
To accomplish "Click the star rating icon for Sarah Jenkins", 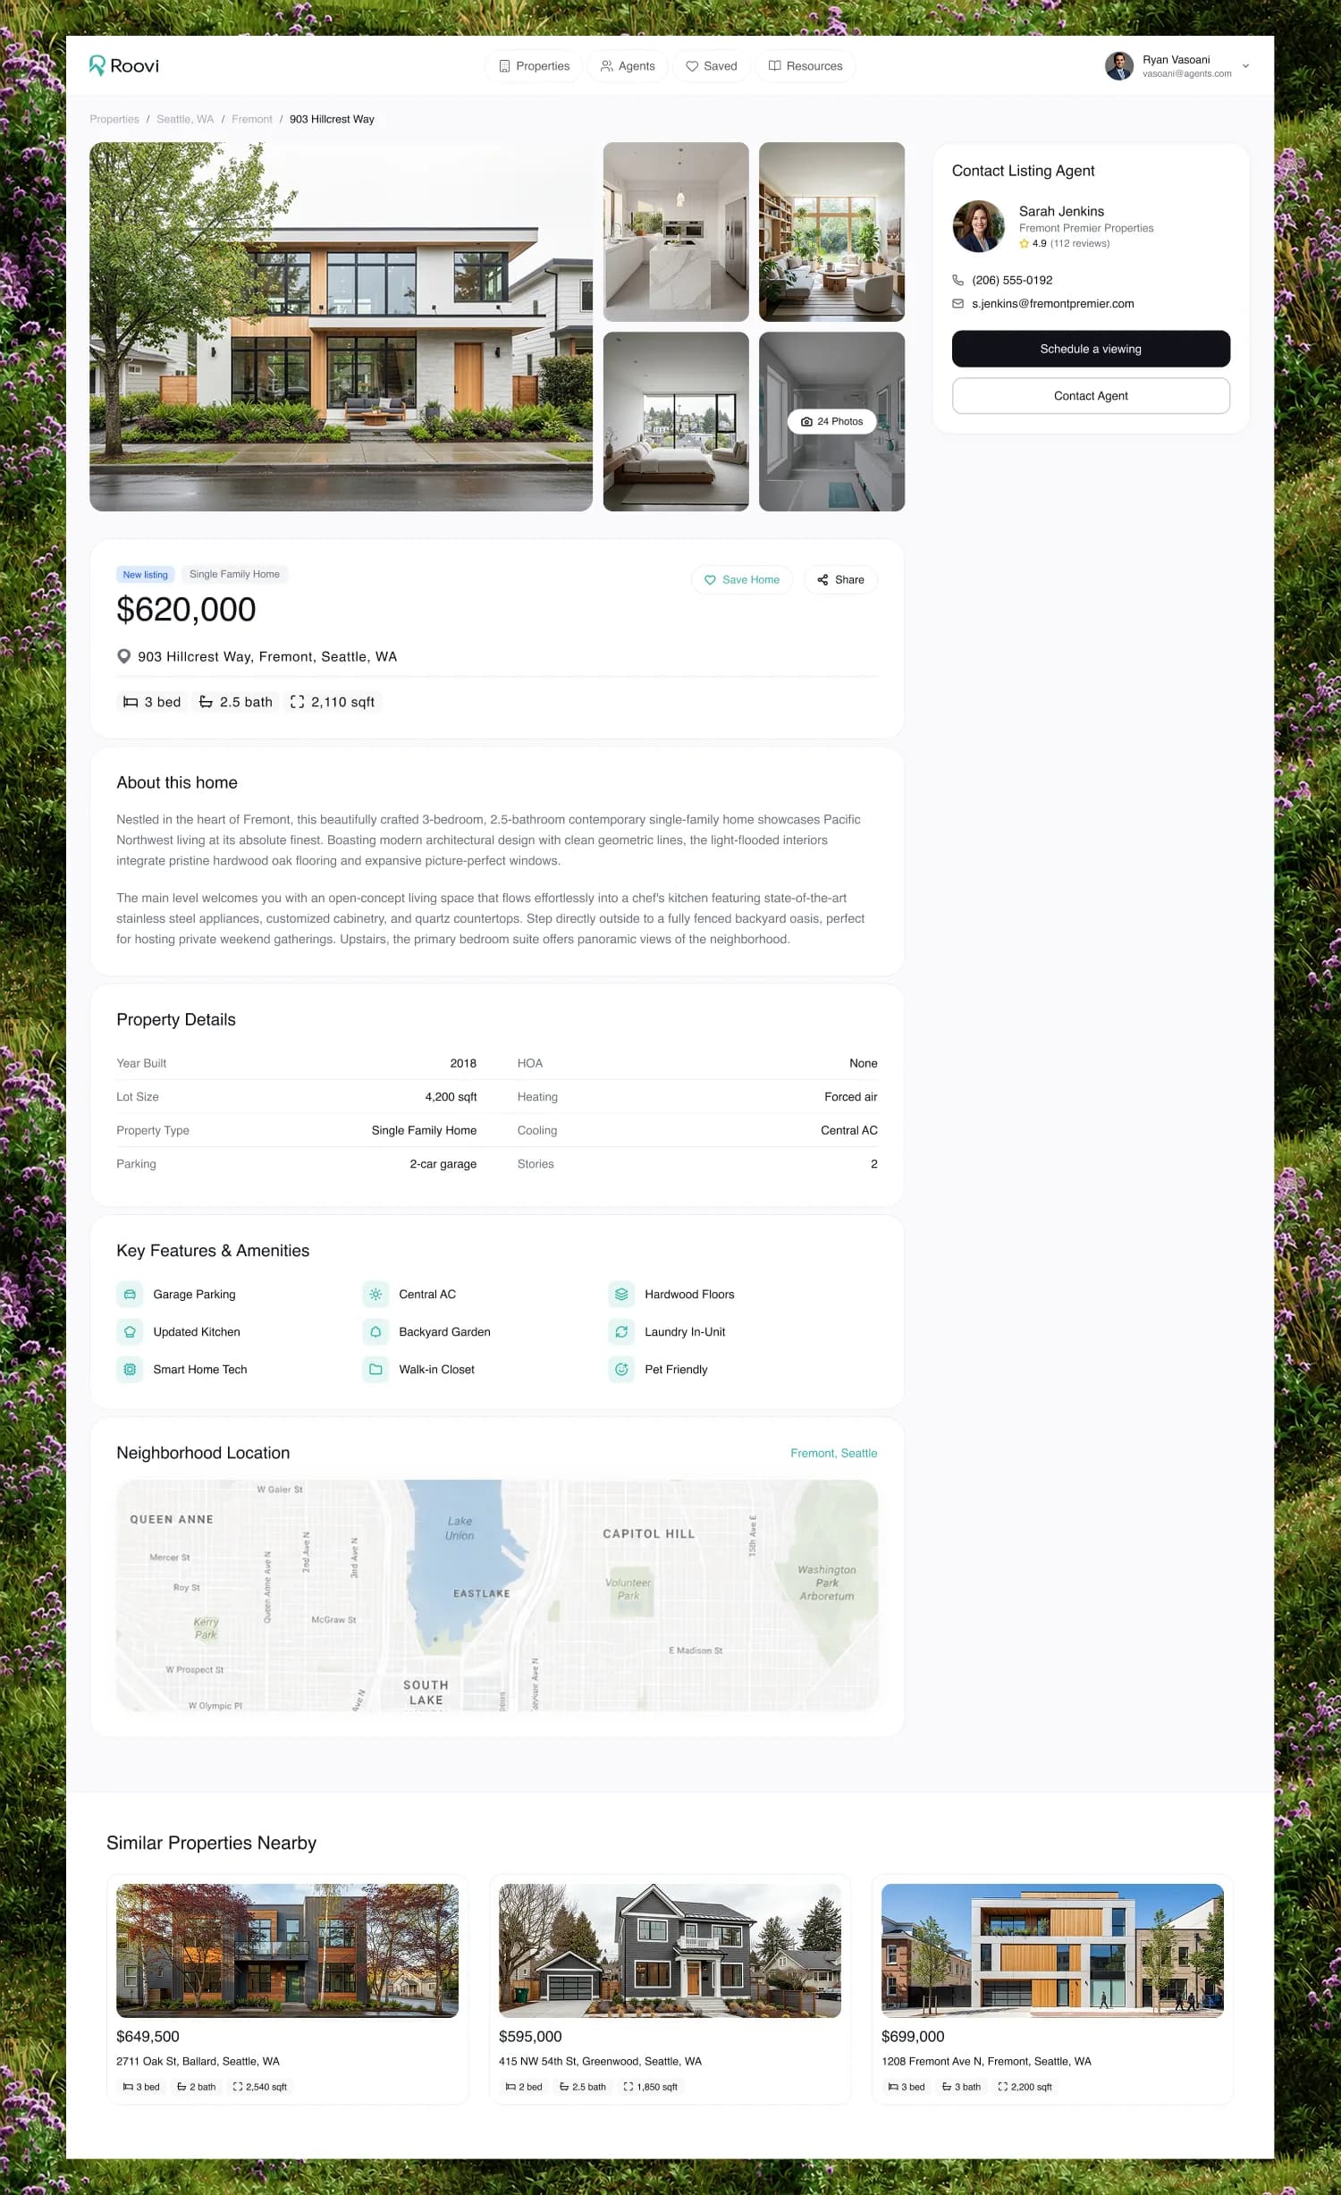I will tap(1024, 243).
